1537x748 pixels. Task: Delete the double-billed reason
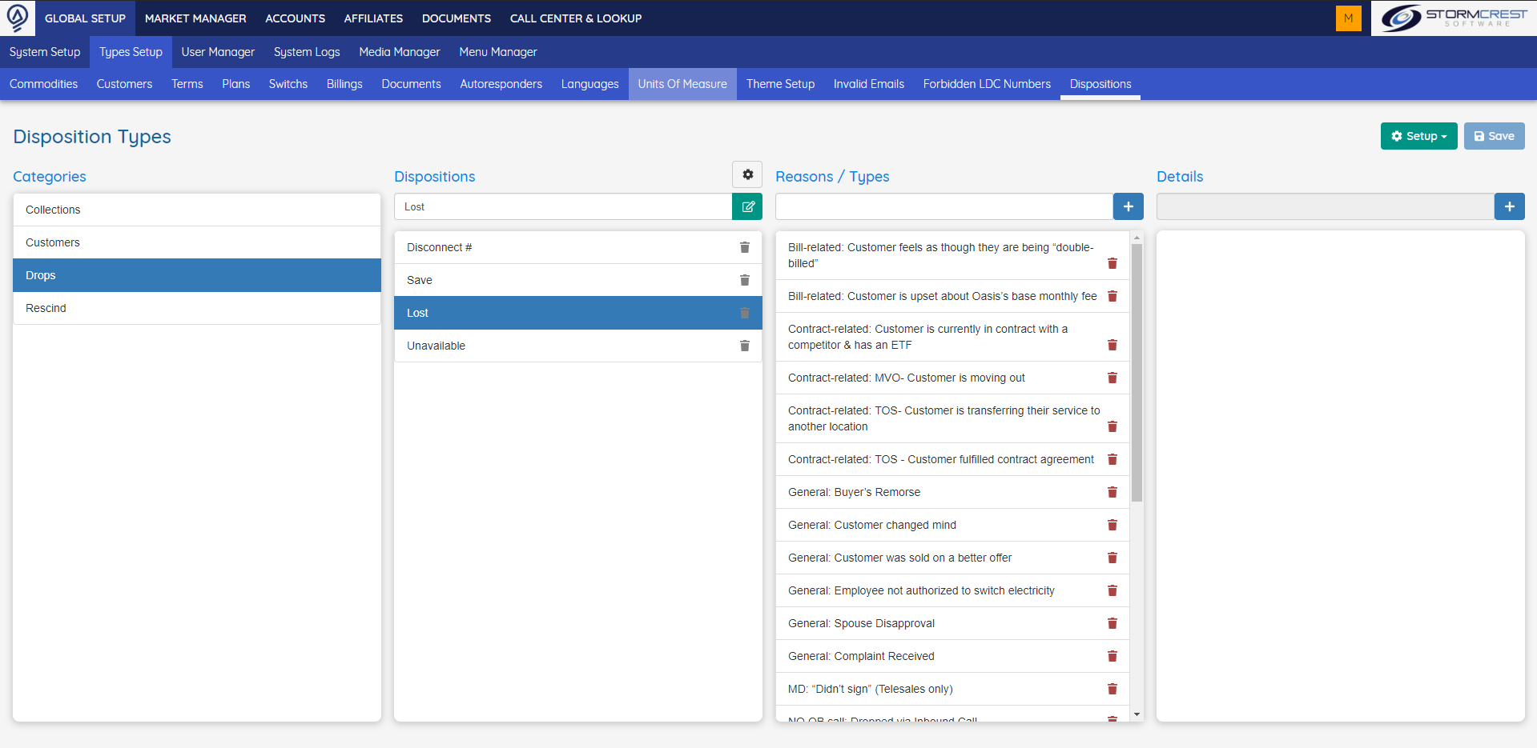pyautogui.click(x=1112, y=263)
